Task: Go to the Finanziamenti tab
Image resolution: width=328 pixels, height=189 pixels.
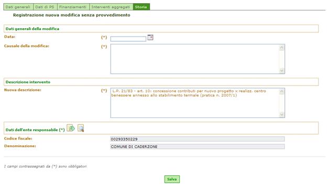Action: (73, 7)
